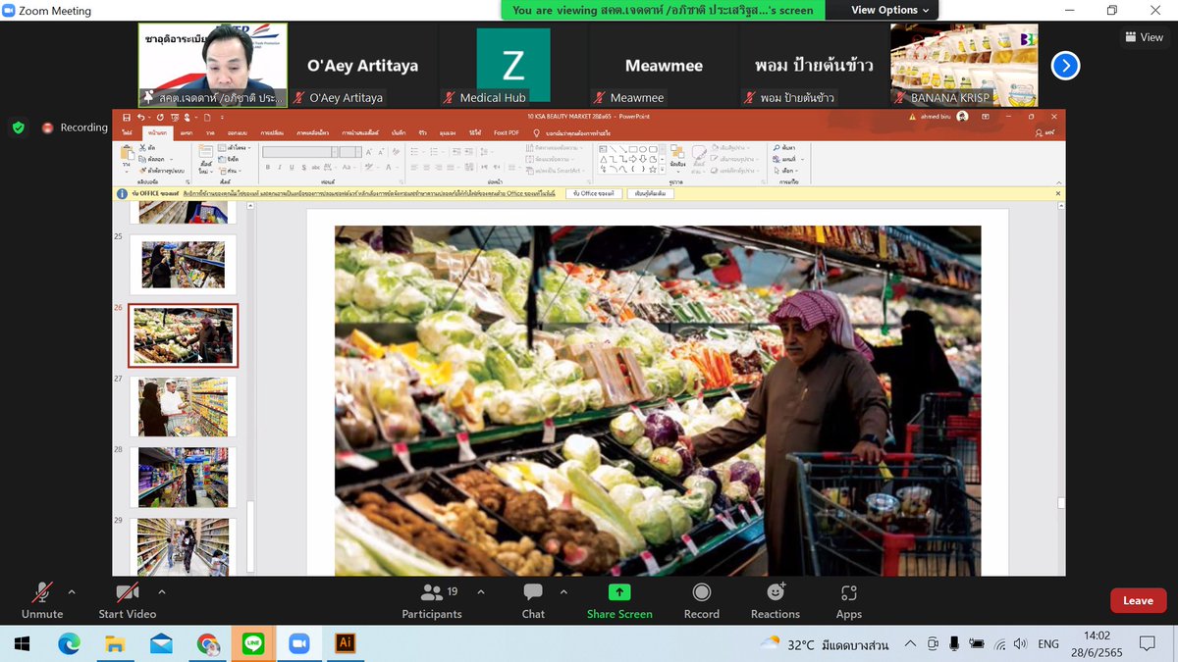Unmute microphone in Zoom toolbar

(x=41, y=600)
